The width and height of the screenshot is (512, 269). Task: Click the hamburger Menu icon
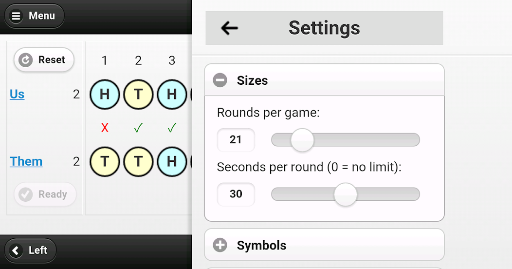16,16
